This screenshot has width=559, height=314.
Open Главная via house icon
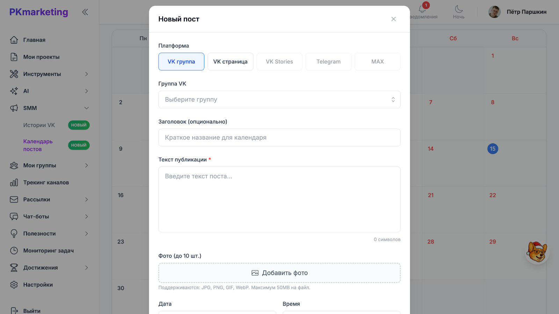click(14, 40)
